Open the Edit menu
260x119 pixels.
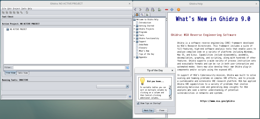(9, 9)
